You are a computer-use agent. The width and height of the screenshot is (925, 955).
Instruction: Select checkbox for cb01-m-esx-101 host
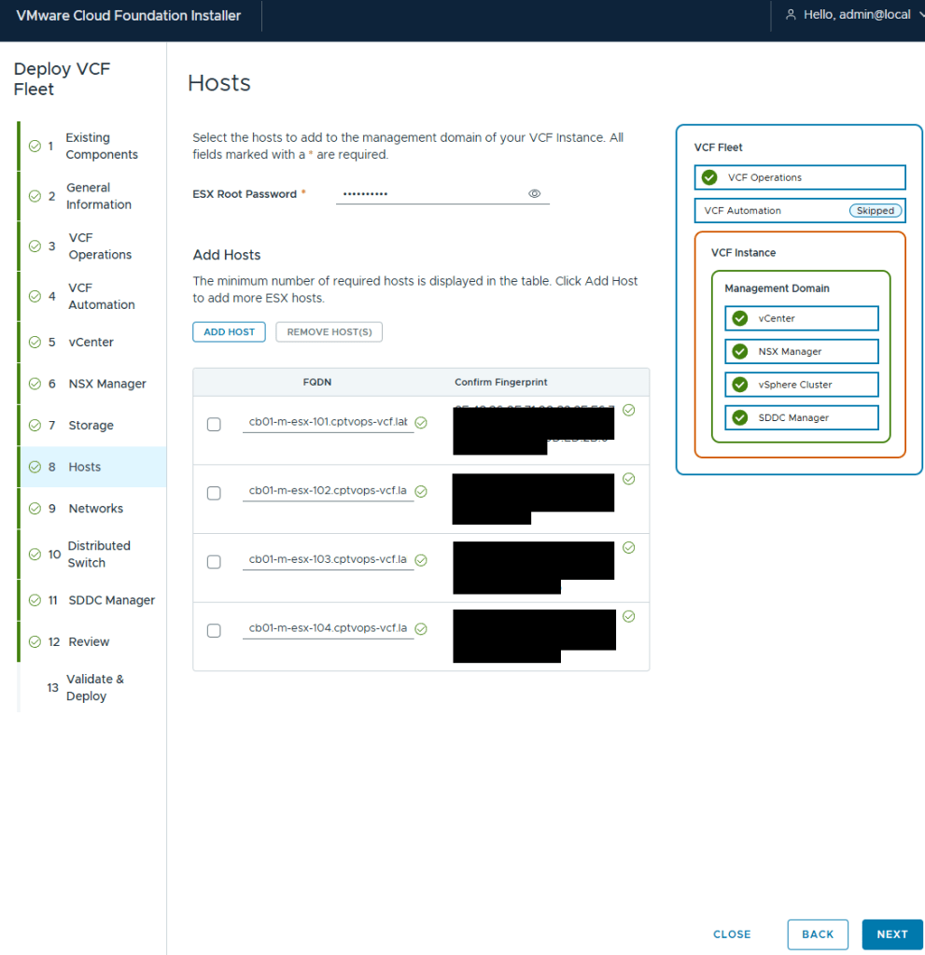pos(214,424)
